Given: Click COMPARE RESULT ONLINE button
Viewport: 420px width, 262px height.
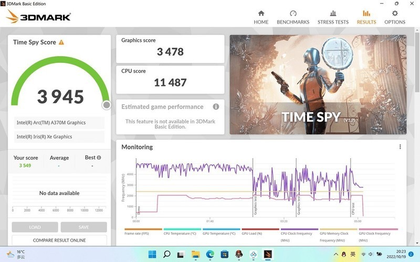Looking at the screenshot, I should tap(59, 240).
